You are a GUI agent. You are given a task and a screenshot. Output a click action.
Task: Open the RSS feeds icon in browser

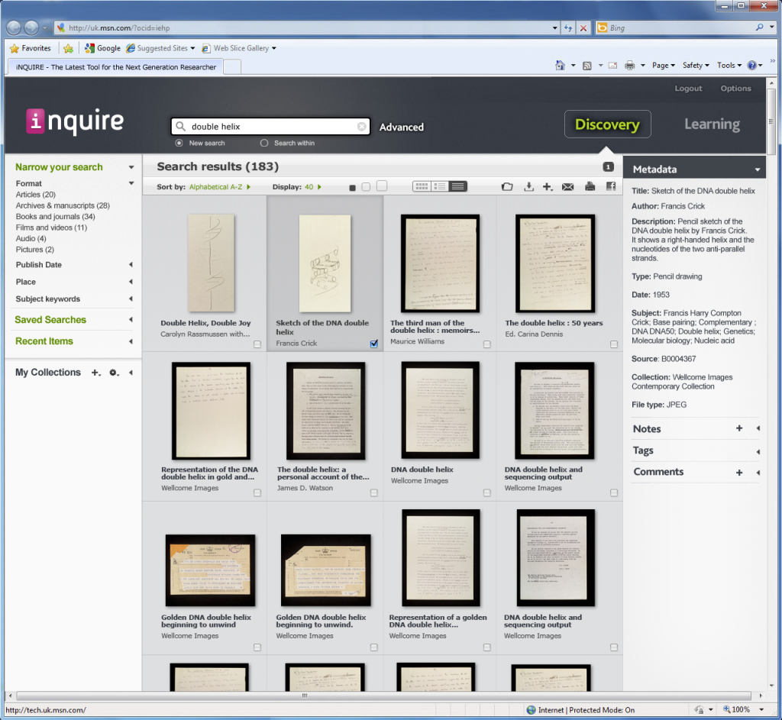587,66
